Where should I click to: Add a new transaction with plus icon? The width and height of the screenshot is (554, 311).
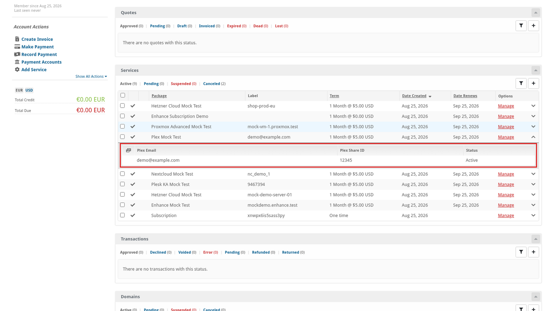(533, 252)
